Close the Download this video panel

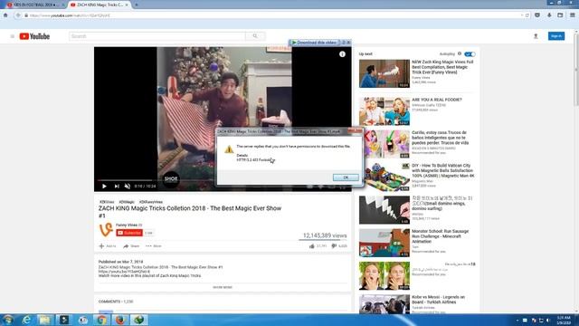348,43
